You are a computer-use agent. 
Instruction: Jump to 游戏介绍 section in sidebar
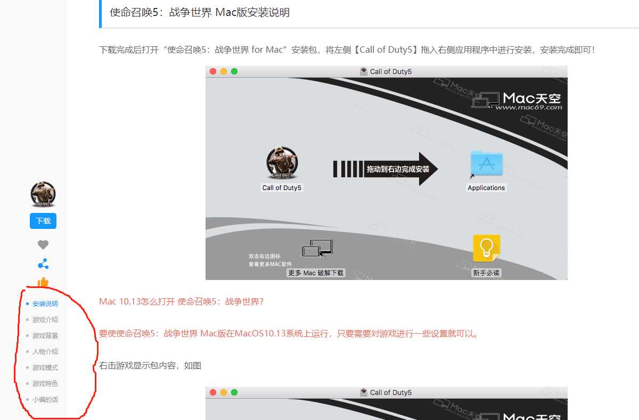(x=45, y=320)
